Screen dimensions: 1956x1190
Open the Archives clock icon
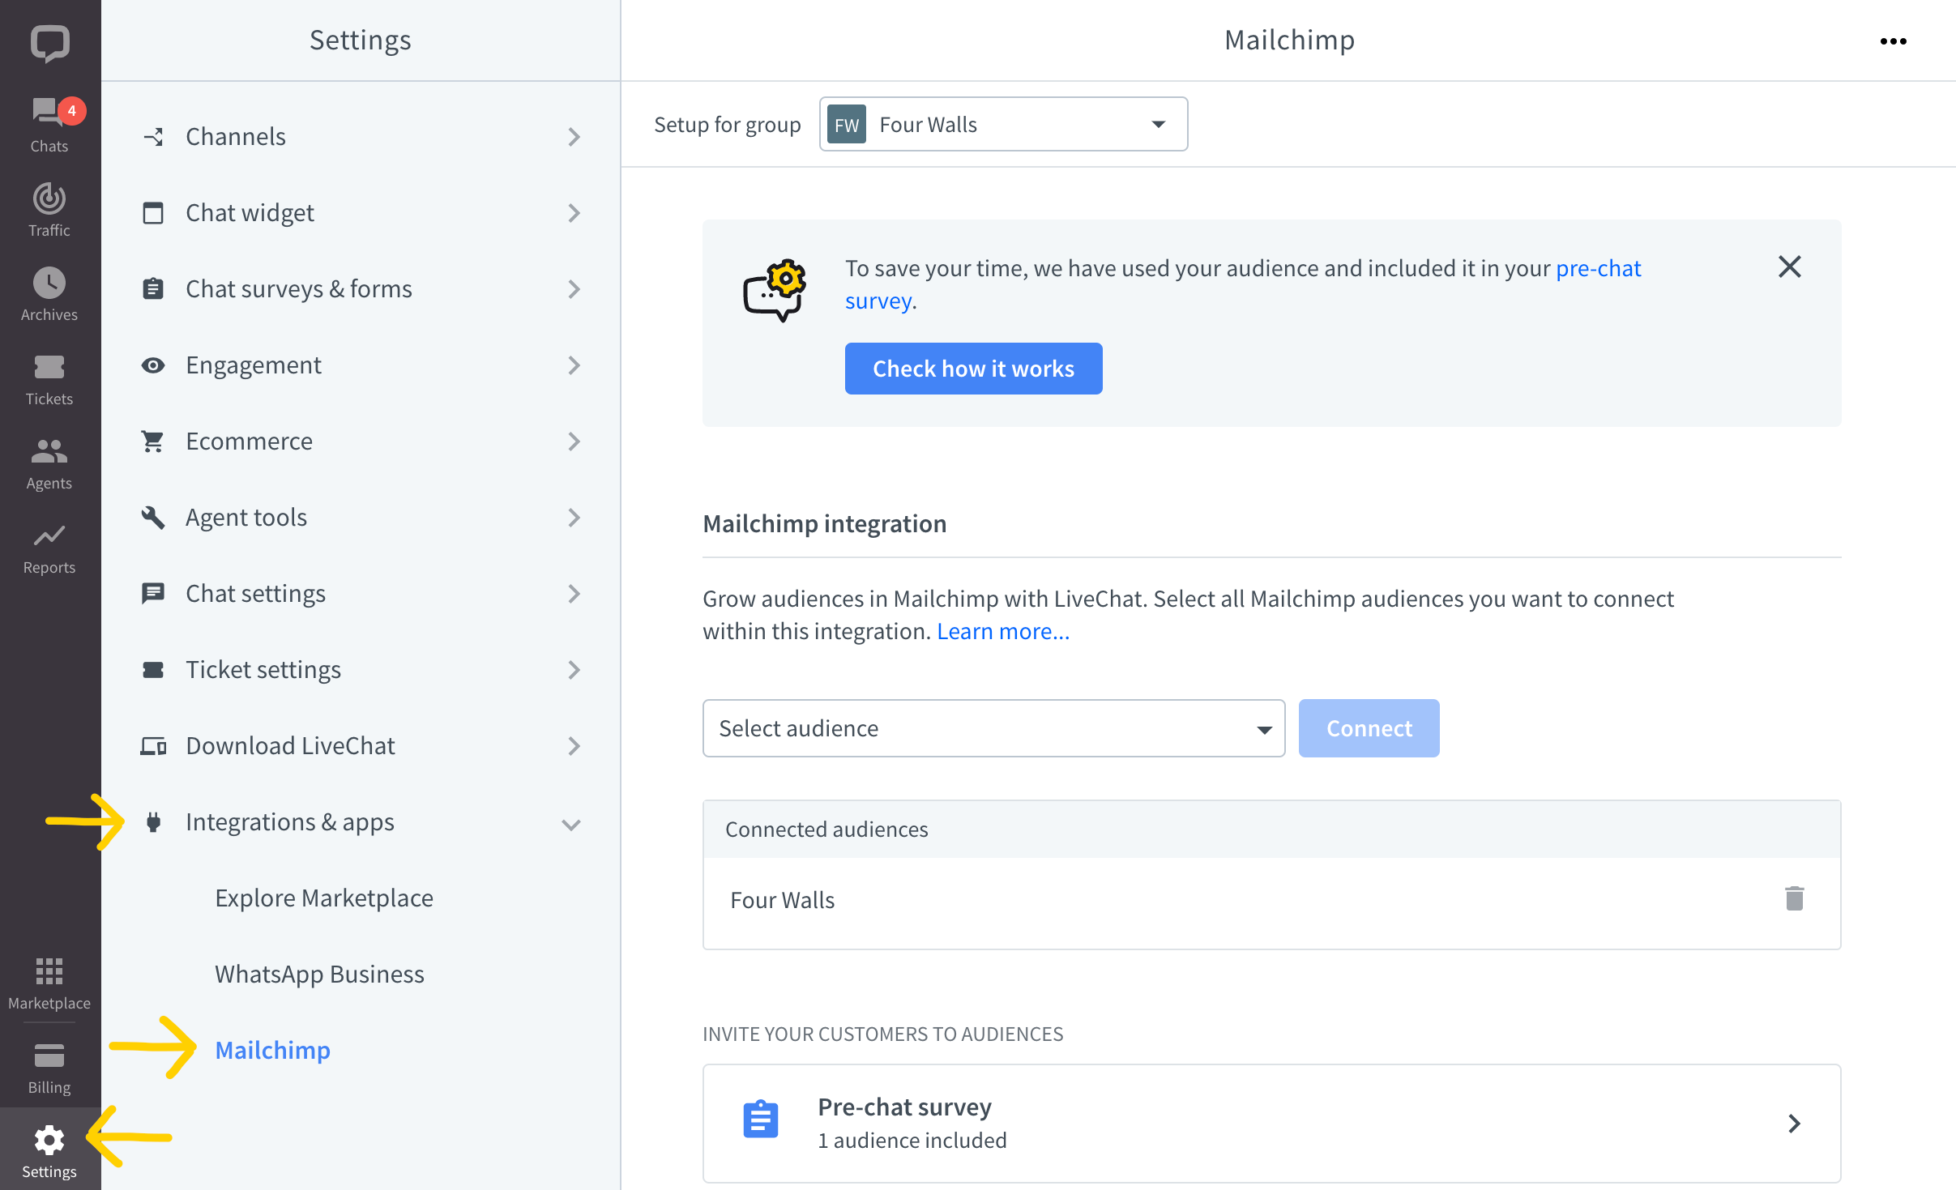[49, 283]
